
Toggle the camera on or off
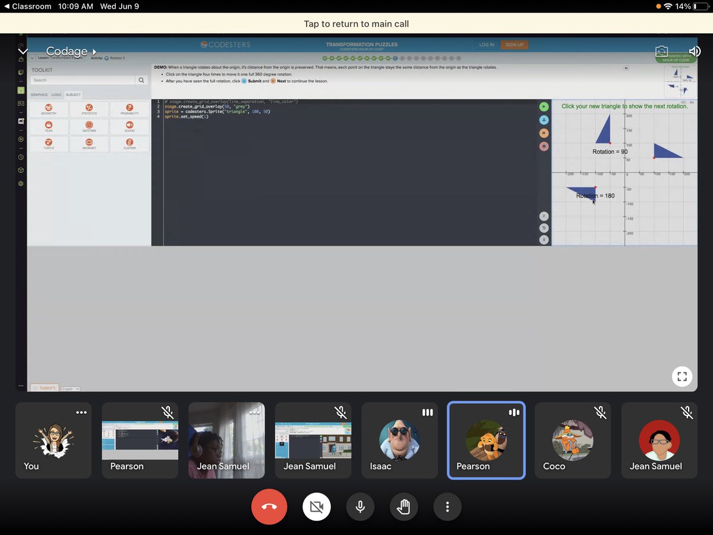[x=317, y=507]
